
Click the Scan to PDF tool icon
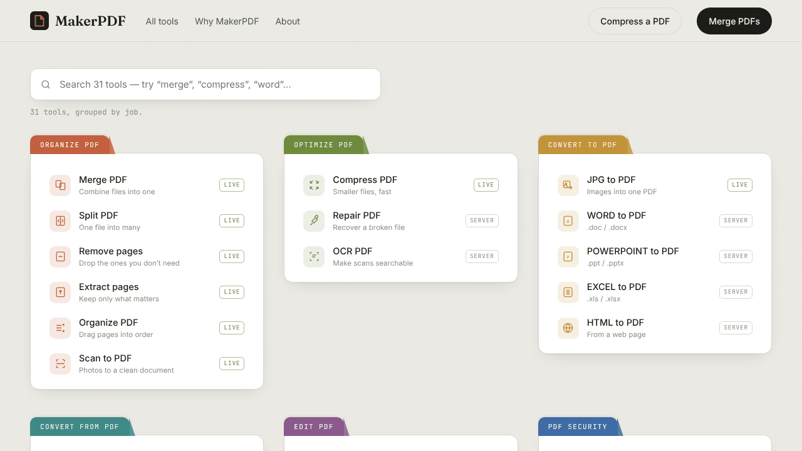coord(60,363)
